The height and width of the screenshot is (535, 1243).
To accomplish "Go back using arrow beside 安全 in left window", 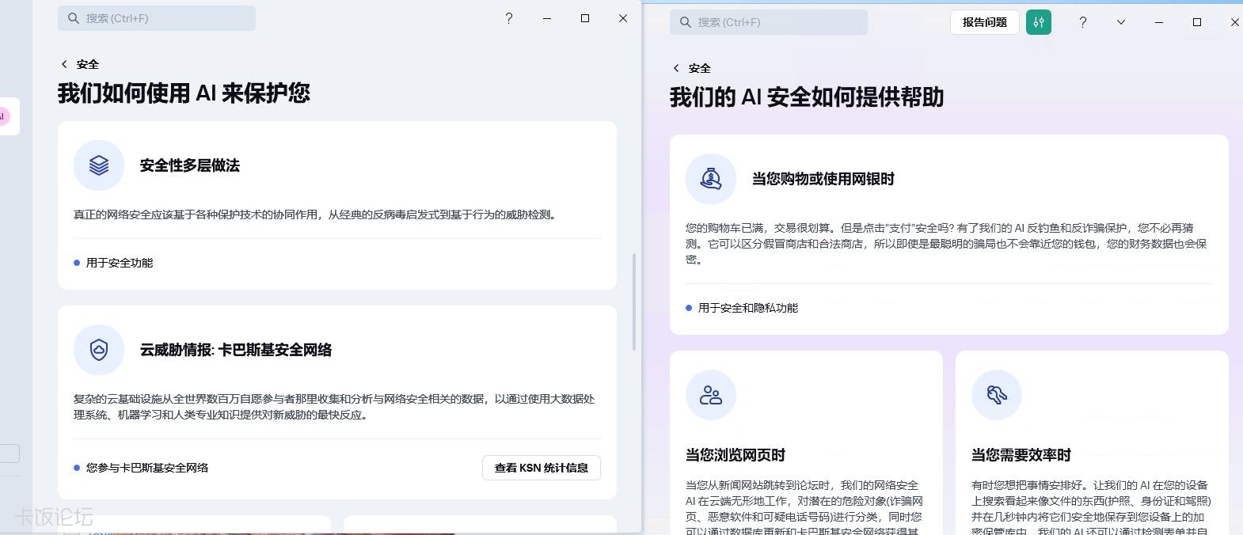I will (x=64, y=64).
